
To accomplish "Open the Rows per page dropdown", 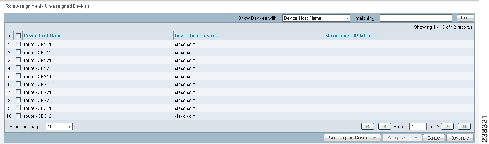I will pyautogui.click(x=59, y=127).
